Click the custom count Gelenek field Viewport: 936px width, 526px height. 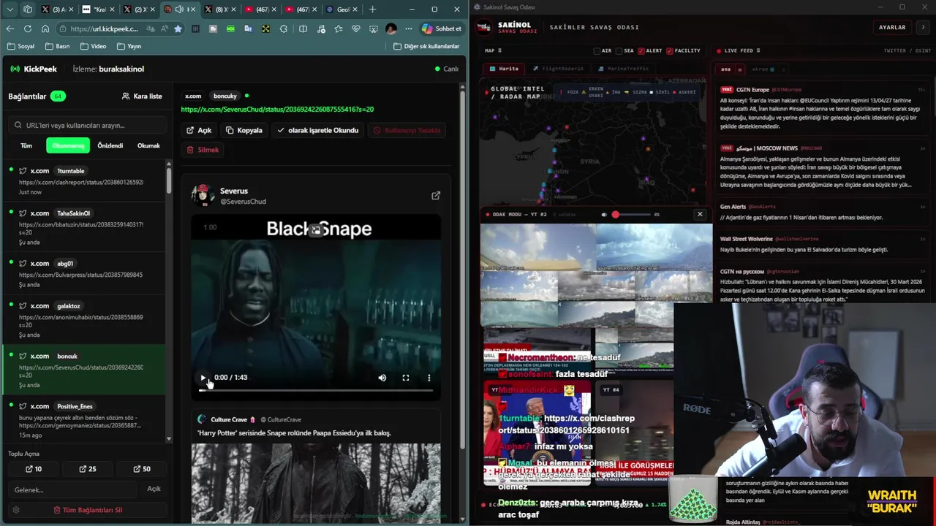point(73,489)
